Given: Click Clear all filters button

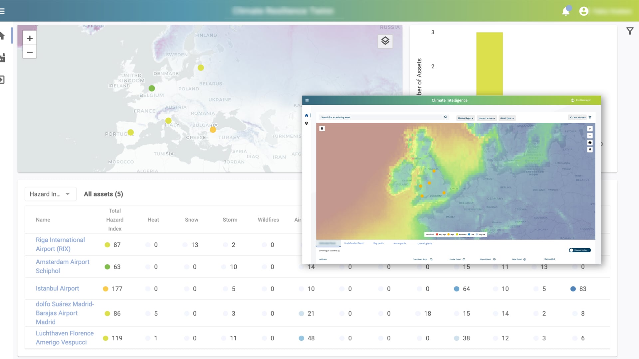Looking at the screenshot, I should click(x=577, y=117).
